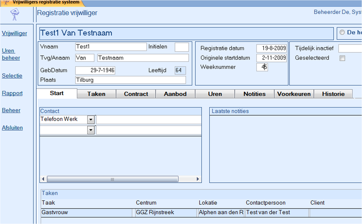Switch to the Taken tab
The height and width of the screenshot is (224, 362).
pyautogui.click(x=96, y=94)
